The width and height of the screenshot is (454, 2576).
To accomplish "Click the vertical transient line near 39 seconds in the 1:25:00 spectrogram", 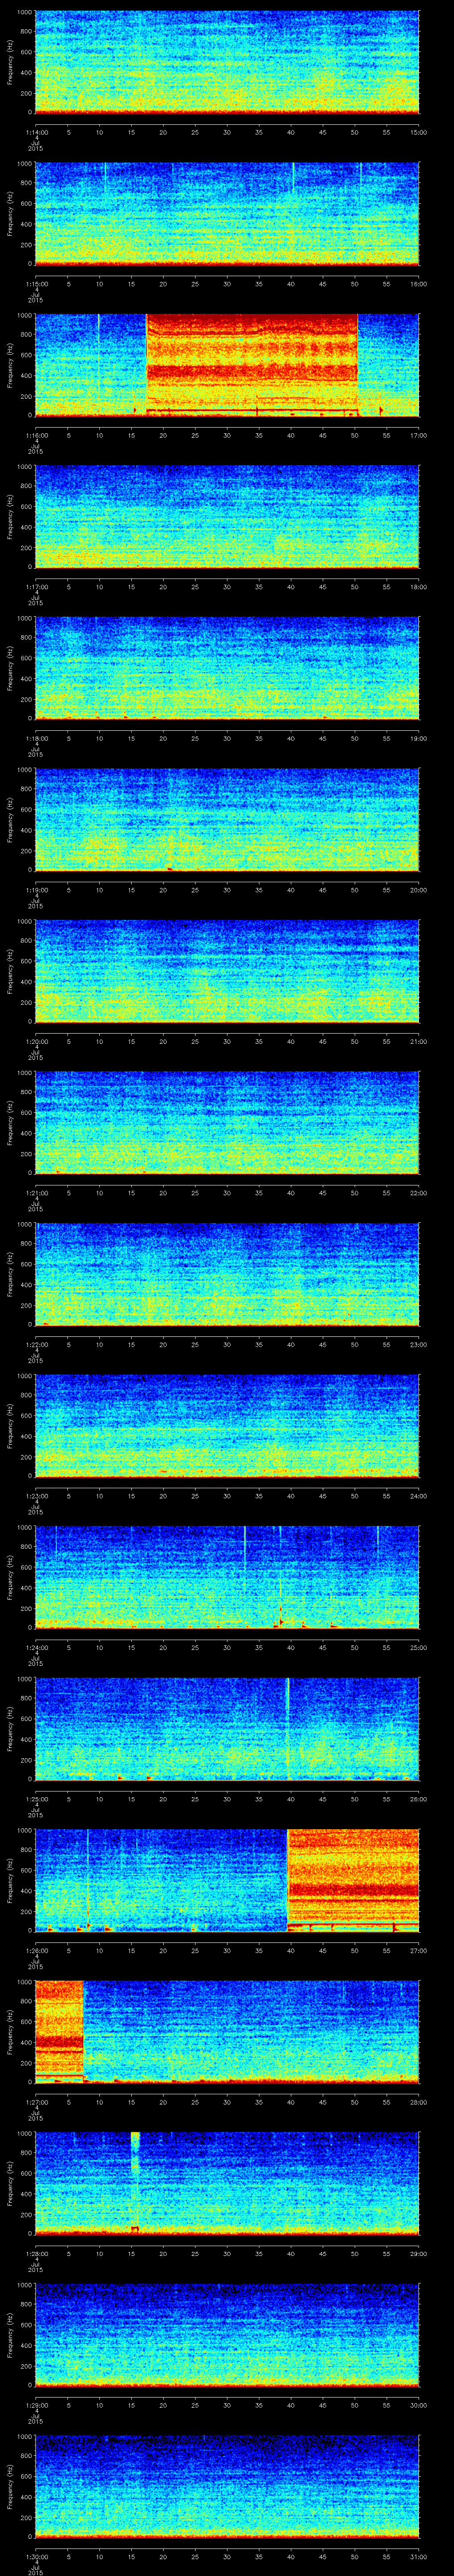I will pyautogui.click(x=287, y=1728).
